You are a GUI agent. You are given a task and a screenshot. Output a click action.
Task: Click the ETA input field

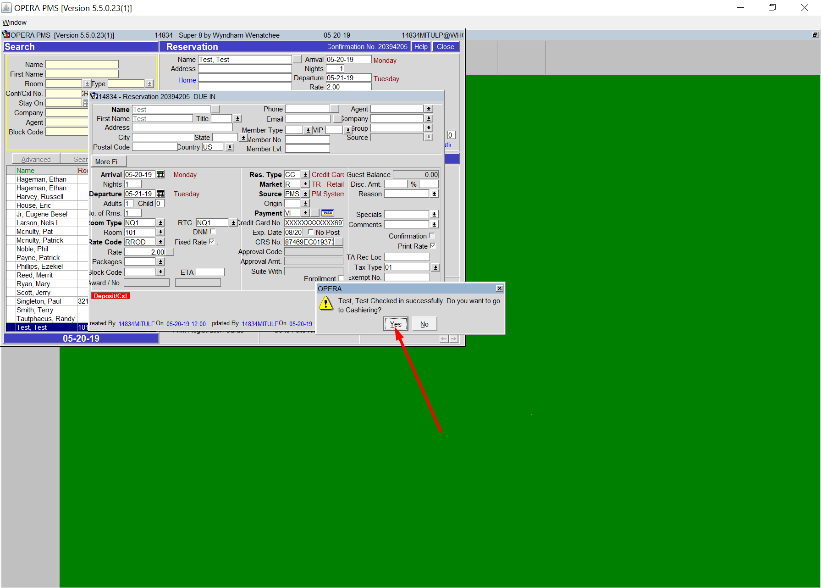[x=210, y=272]
